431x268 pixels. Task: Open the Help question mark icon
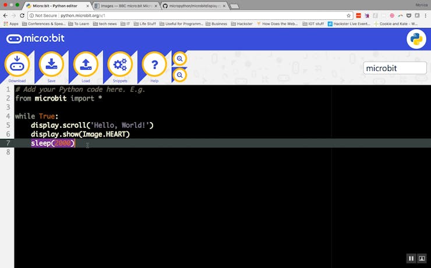tap(154, 64)
